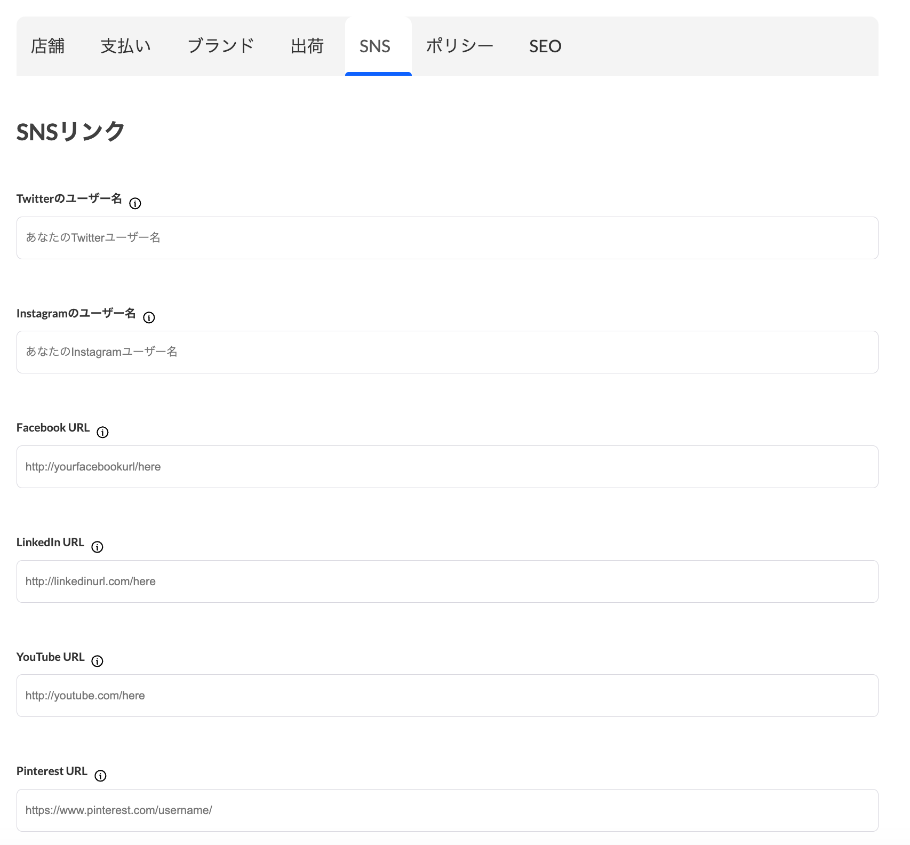
Task: Go to the ブランド tab
Action: click(221, 46)
